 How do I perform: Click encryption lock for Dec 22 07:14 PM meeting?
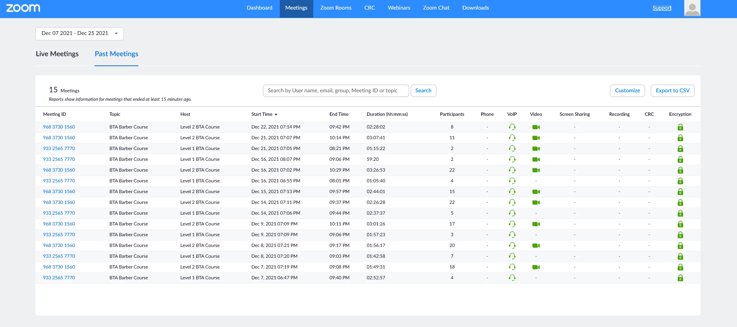[x=680, y=127]
